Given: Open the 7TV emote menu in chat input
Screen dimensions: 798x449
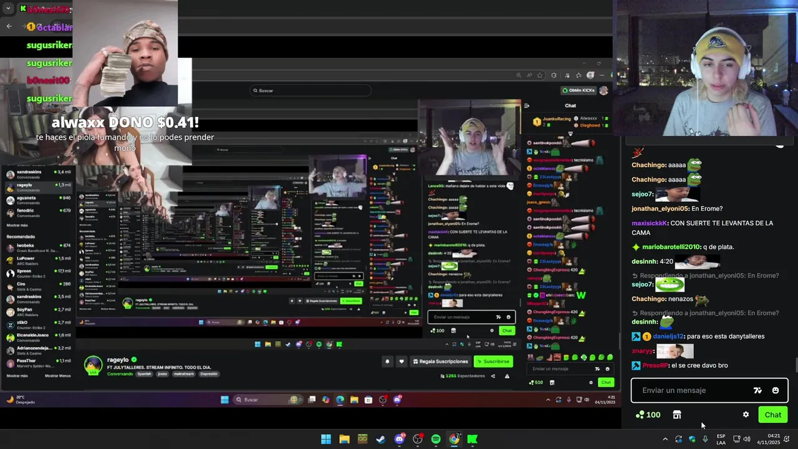Looking at the screenshot, I should pos(757,390).
